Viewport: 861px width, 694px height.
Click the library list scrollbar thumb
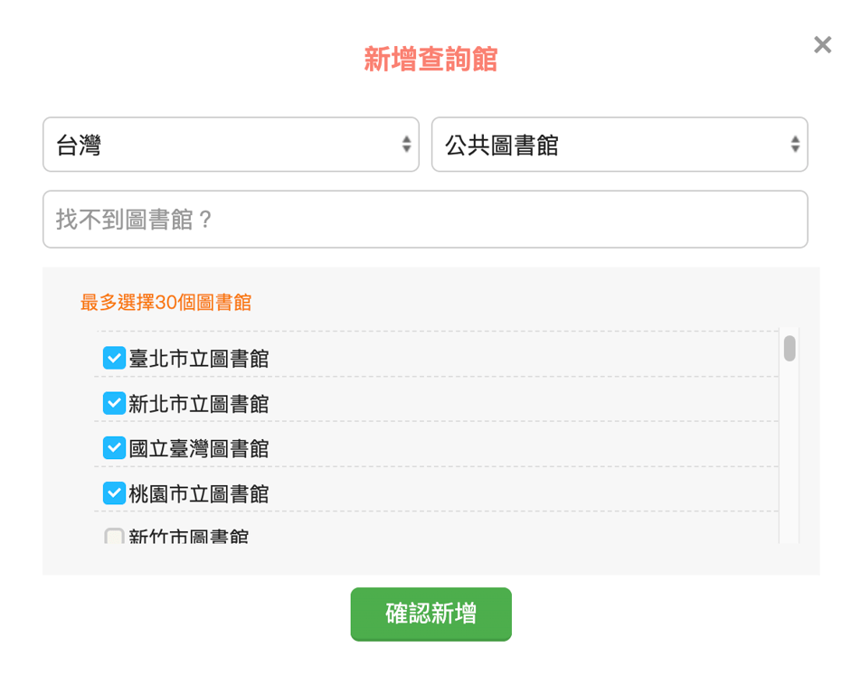coord(790,349)
